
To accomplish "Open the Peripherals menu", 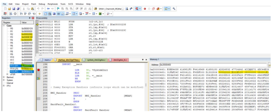I will [x=52, y=4].
